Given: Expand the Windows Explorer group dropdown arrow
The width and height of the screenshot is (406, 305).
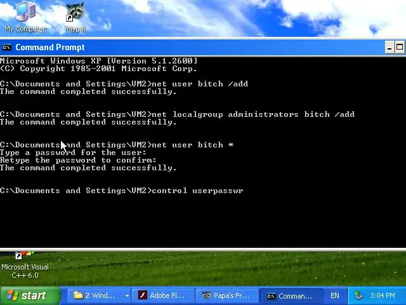Looking at the screenshot, I should click(127, 295).
